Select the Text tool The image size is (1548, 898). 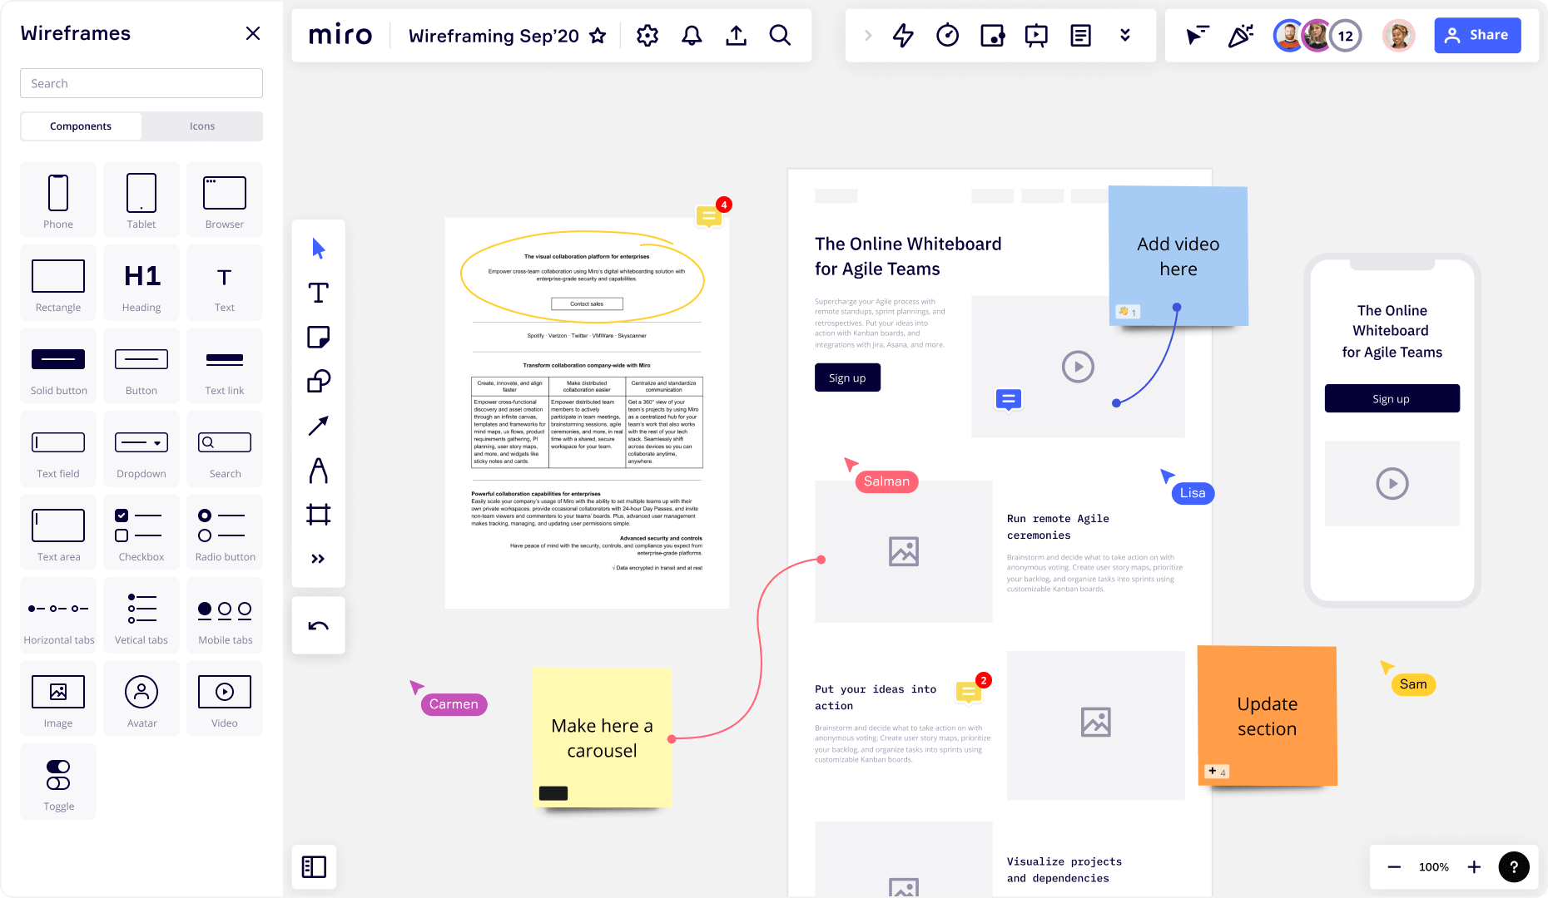(318, 293)
